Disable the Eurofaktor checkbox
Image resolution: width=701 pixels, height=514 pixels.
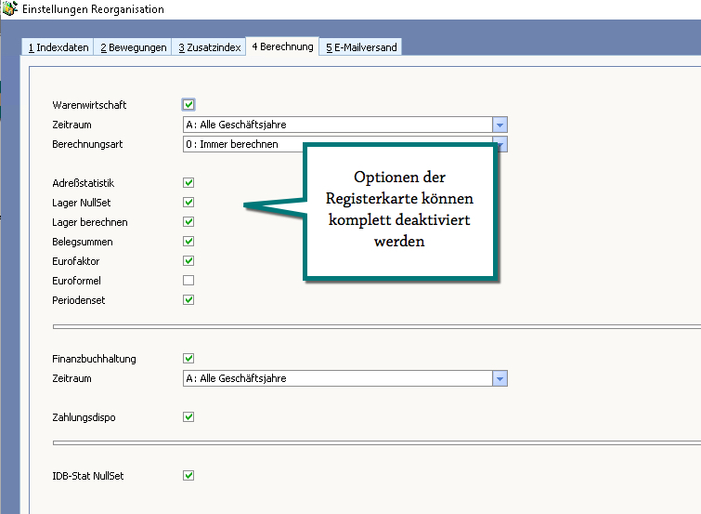click(188, 261)
